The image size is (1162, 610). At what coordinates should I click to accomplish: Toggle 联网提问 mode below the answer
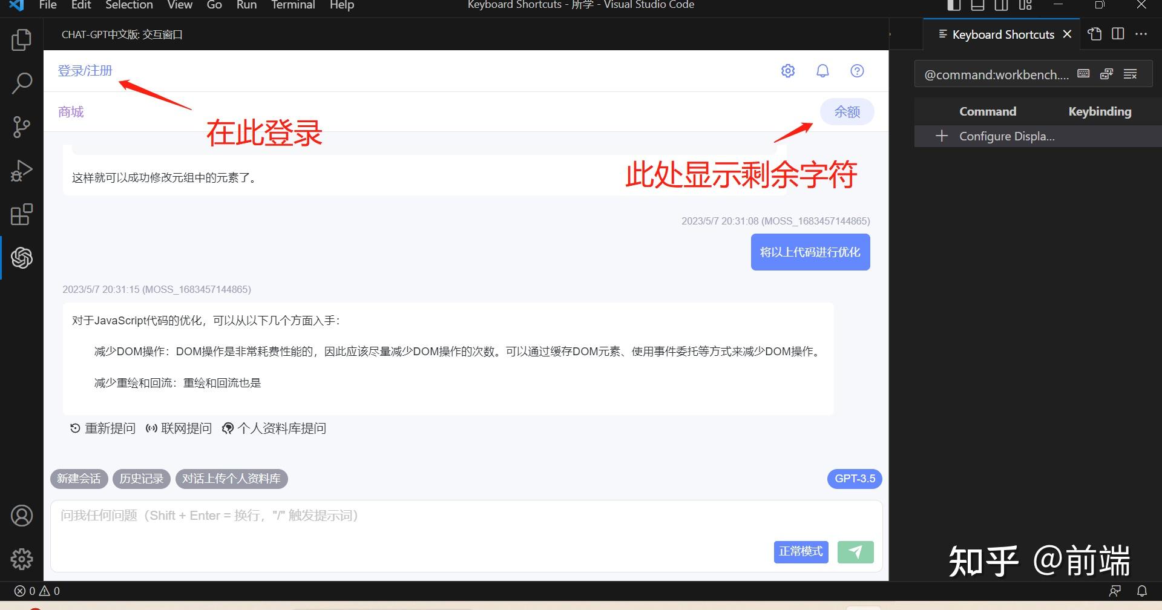178,428
